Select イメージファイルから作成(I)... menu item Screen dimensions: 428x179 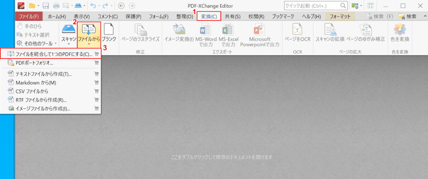51,108
